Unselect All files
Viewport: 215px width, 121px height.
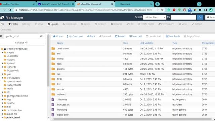153,36
